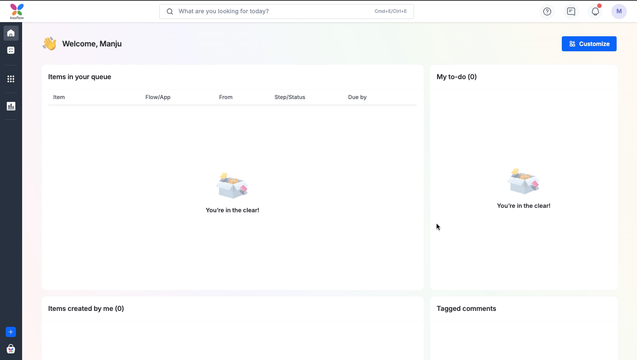This screenshot has height=360, width=637.
Task: Click the Customize button
Action: coord(589,44)
